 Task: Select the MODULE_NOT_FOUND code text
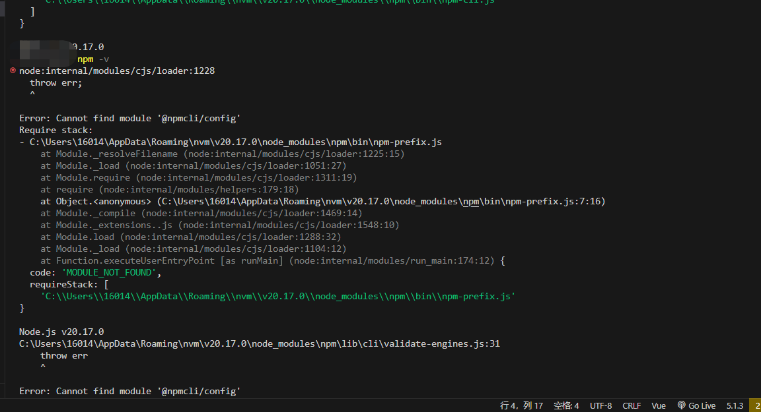pos(108,272)
